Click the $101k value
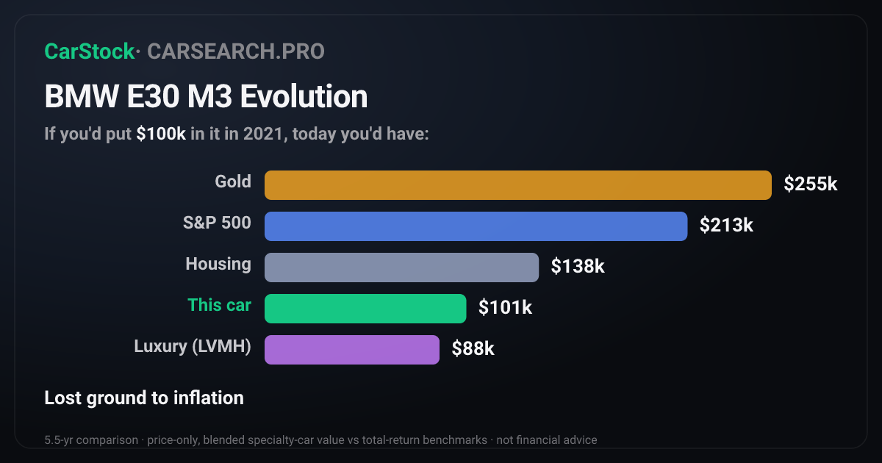The height and width of the screenshot is (463, 882). tap(505, 308)
